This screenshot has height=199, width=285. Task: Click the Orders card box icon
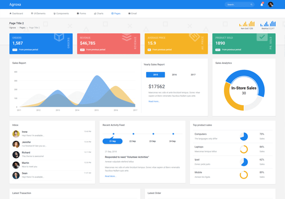[x=59, y=37]
